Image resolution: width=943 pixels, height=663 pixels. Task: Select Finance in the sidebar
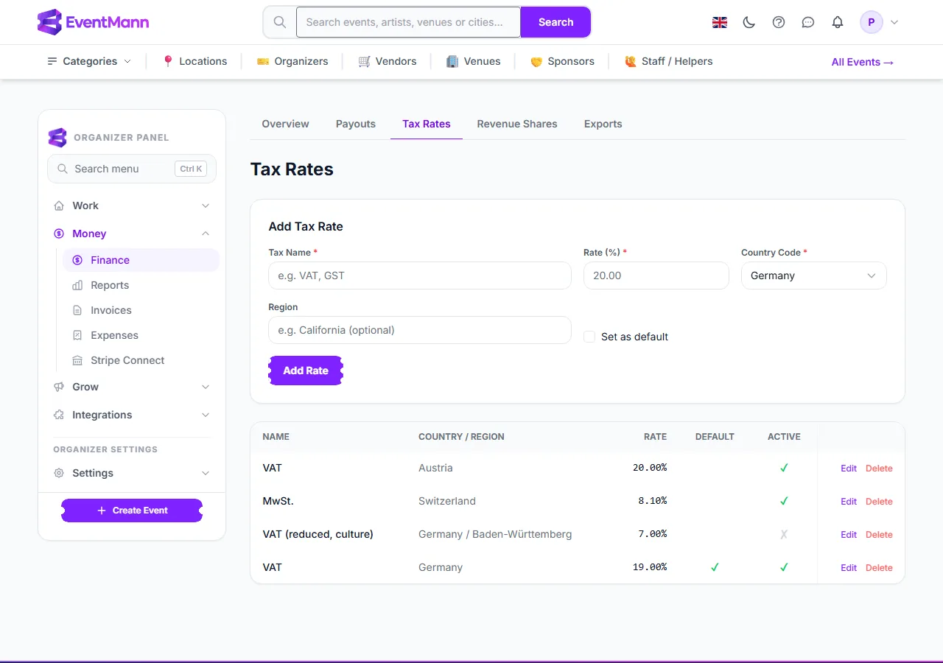click(141, 260)
